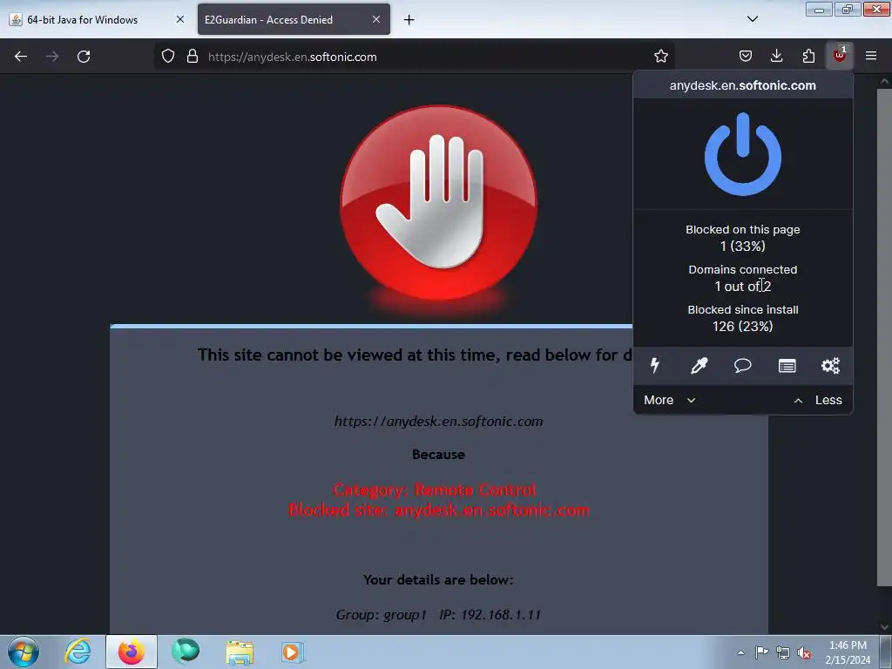Click the Blocked since install count
Viewport: 892px width, 669px height.
[742, 326]
